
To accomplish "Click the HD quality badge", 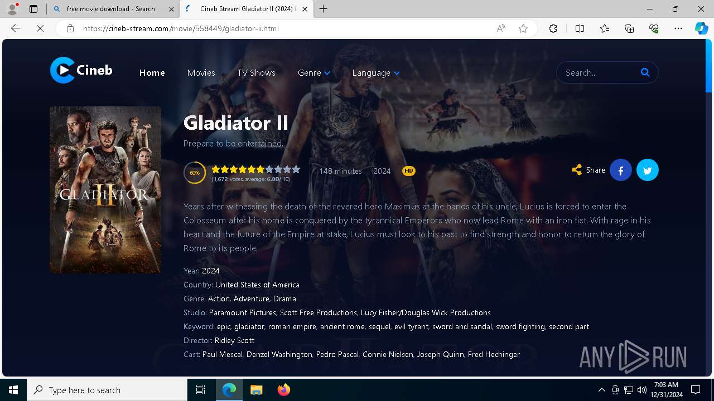I will tap(409, 171).
